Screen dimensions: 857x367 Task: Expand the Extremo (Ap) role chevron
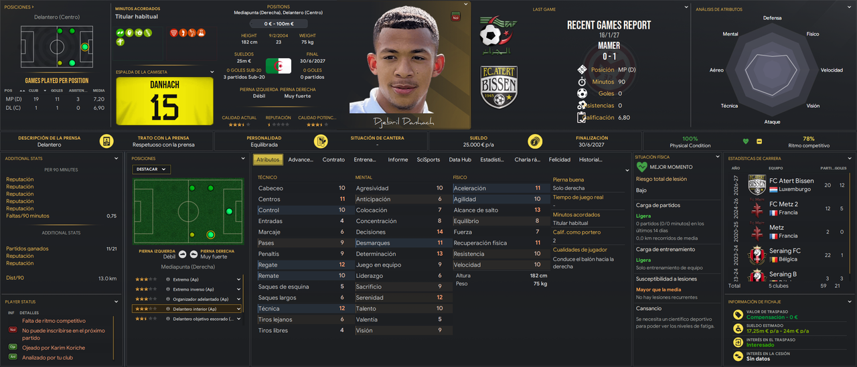(x=238, y=279)
